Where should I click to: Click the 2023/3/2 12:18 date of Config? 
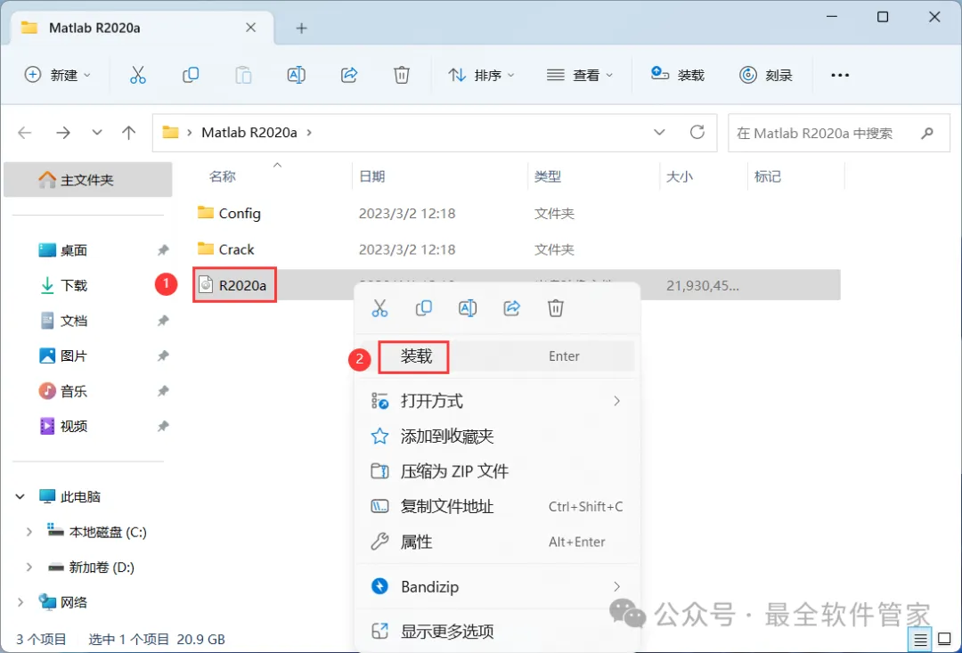click(407, 214)
